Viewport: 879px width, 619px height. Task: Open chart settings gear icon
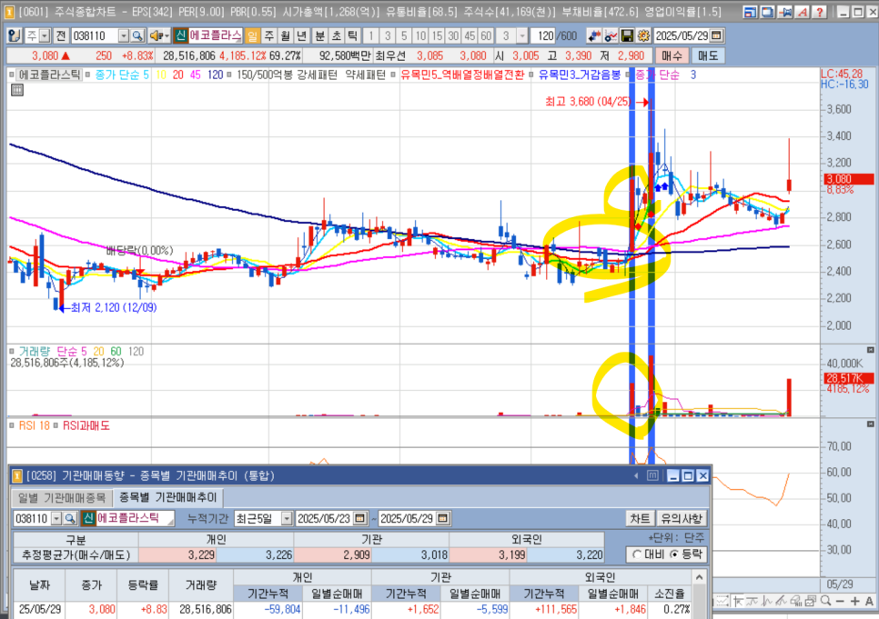[x=643, y=35]
